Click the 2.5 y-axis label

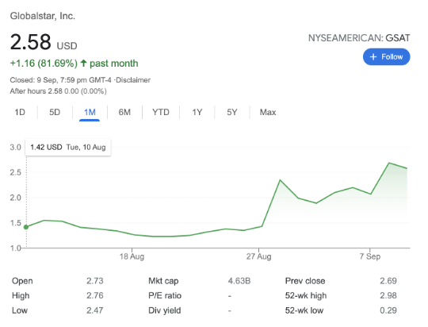pyautogui.click(x=16, y=172)
